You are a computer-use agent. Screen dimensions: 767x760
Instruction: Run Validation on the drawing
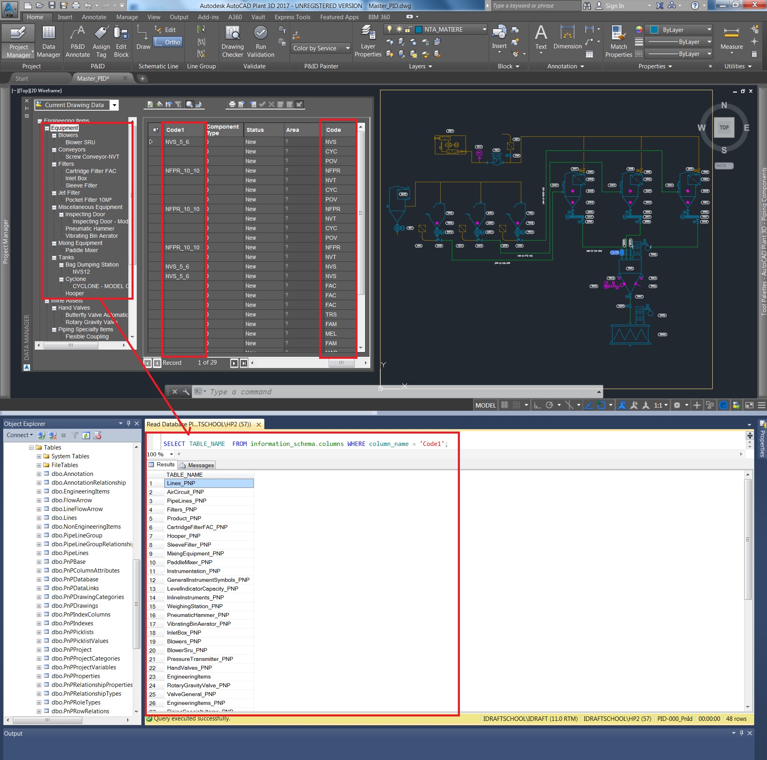point(261,42)
